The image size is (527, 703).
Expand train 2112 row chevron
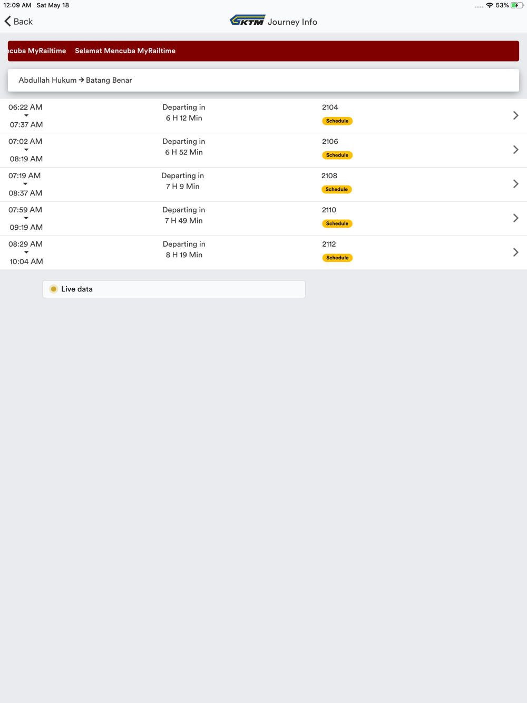click(515, 252)
